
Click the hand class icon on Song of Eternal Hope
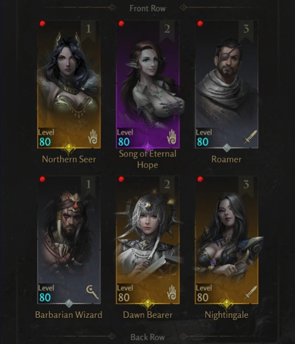[171, 137]
